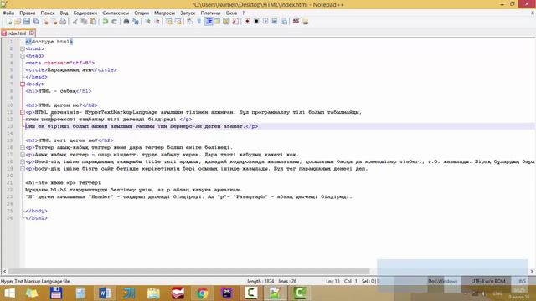Click the ABC spell-check icon
536x301 pixels.
click(x=296, y=22)
